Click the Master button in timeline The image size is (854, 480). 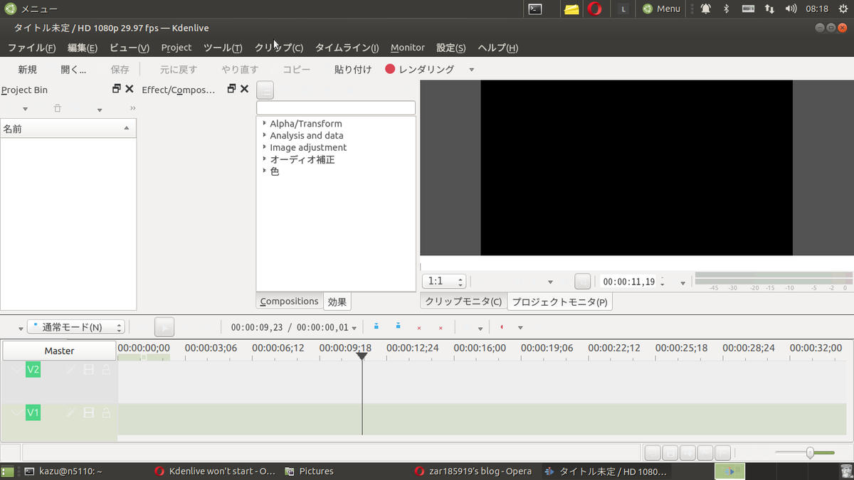pyautogui.click(x=59, y=351)
